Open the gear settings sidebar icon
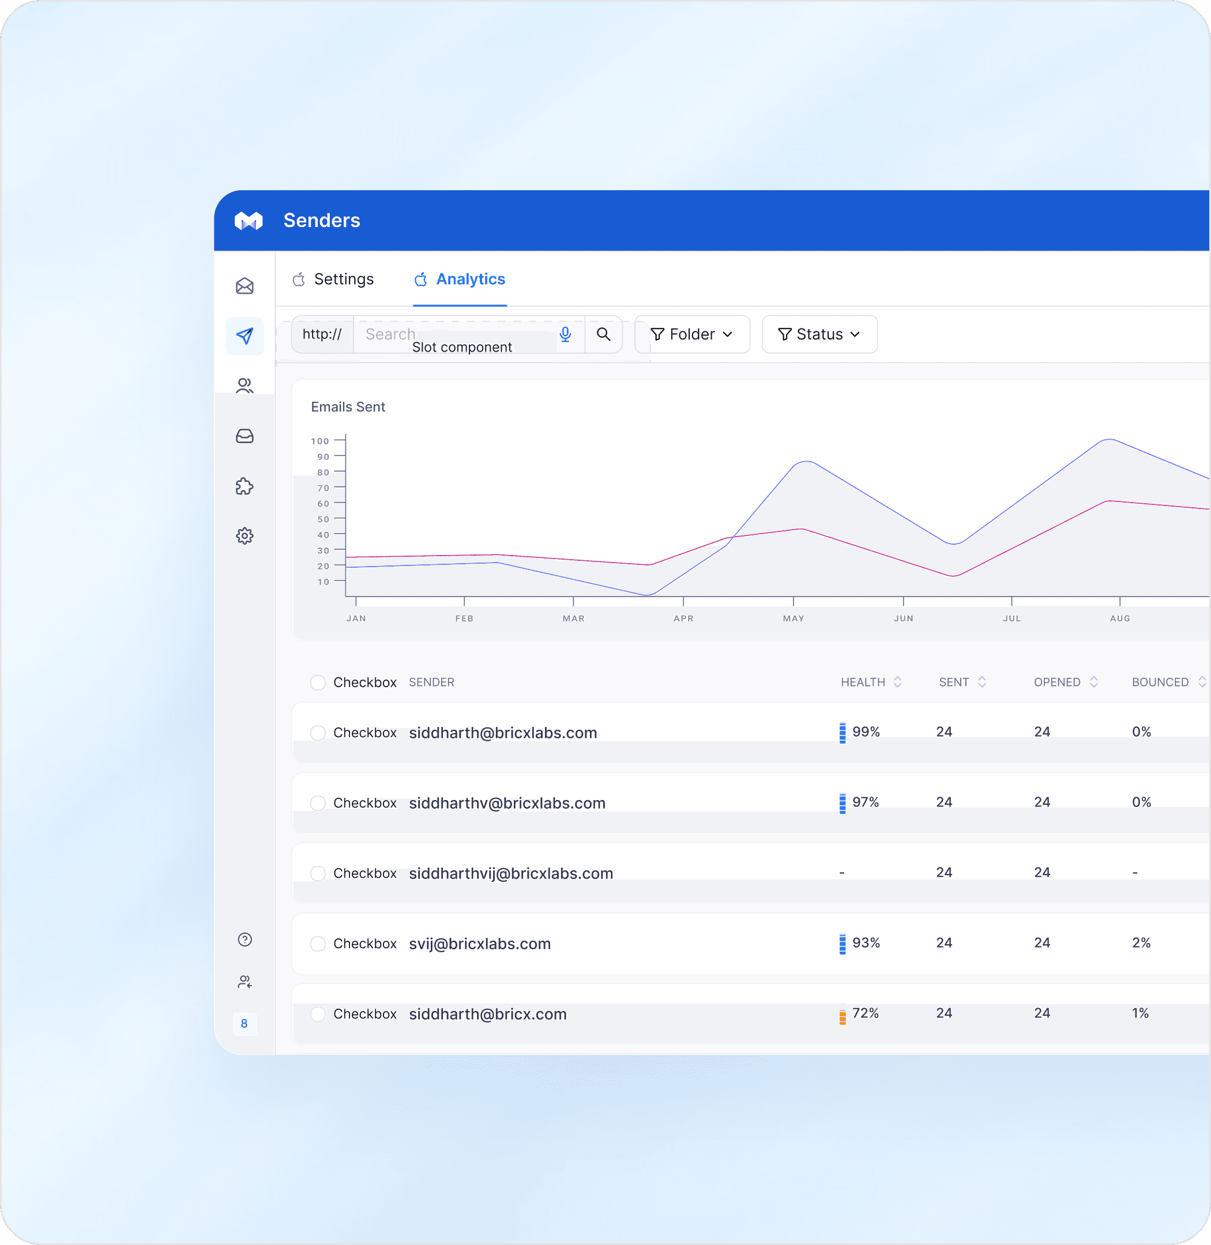 (x=245, y=536)
